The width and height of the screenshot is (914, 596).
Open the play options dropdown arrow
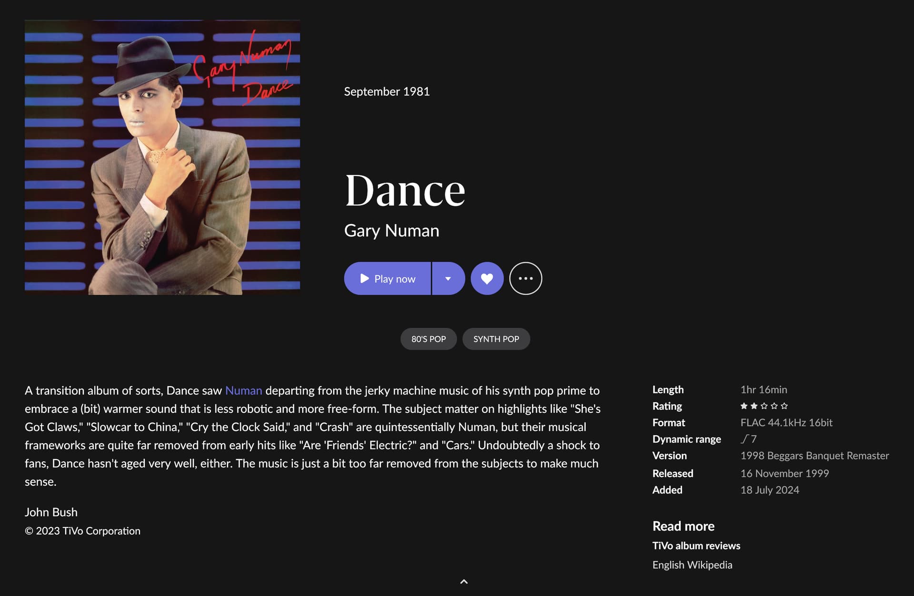click(x=448, y=278)
